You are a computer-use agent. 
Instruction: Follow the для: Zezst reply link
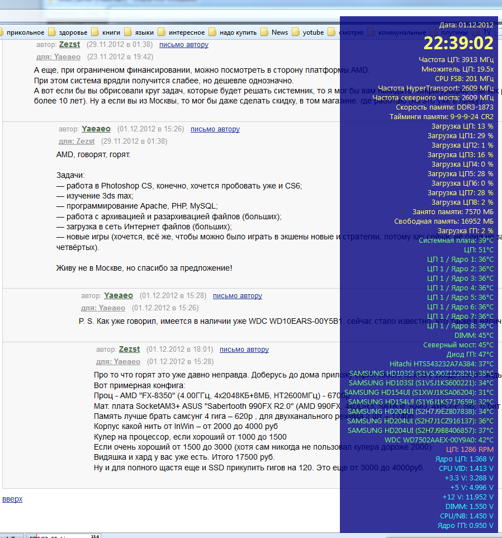[x=77, y=141]
